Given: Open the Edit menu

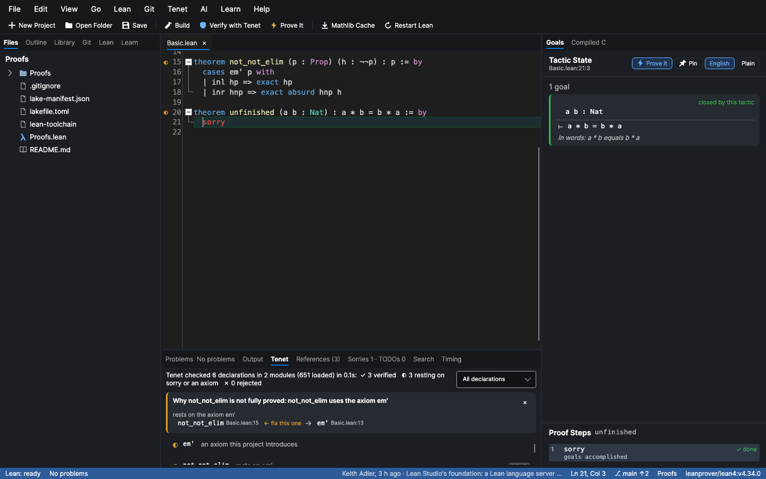Looking at the screenshot, I should pyautogui.click(x=41, y=9).
